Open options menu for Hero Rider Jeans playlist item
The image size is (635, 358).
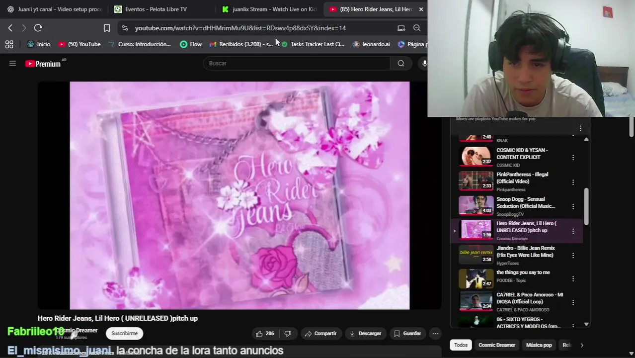tap(573, 231)
